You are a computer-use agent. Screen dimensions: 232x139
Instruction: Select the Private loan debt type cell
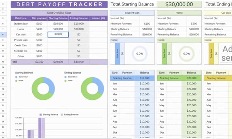pos(21,40)
